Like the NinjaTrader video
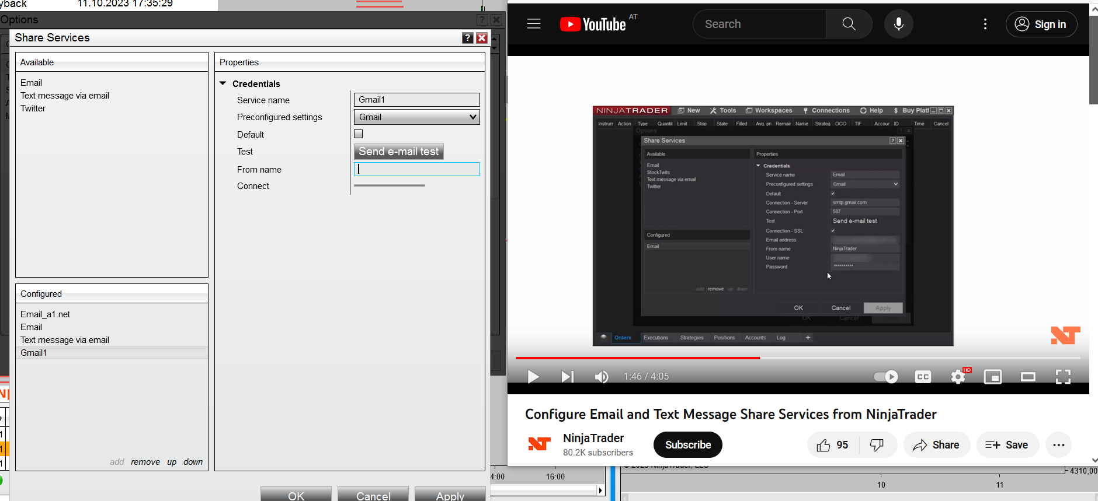1098x501 pixels. pos(832,445)
